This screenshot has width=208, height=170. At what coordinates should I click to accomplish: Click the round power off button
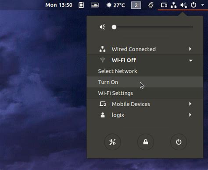tap(179, 142)
